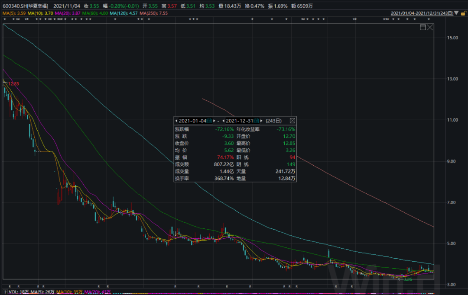The image size is (468, 295).
Task: Click the 开盘价 value 12.70 in popup
Action: 289,136
